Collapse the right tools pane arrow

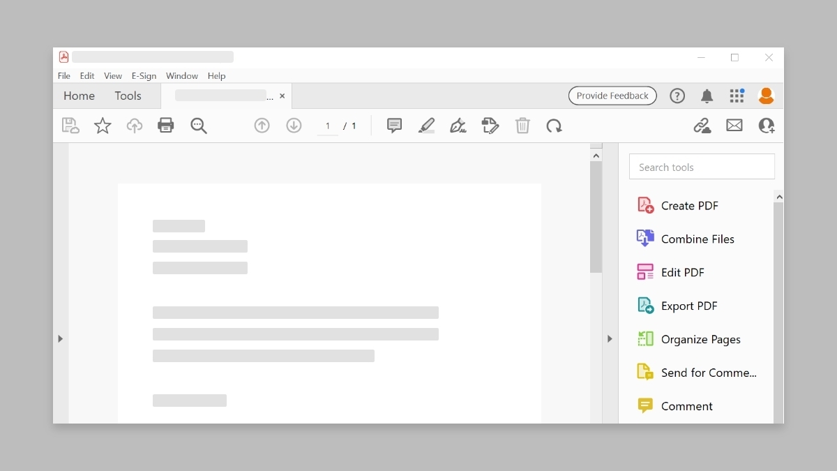tap(610, 338)
